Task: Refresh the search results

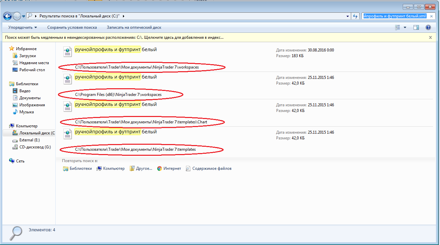Action: click(x=355, y=16)
